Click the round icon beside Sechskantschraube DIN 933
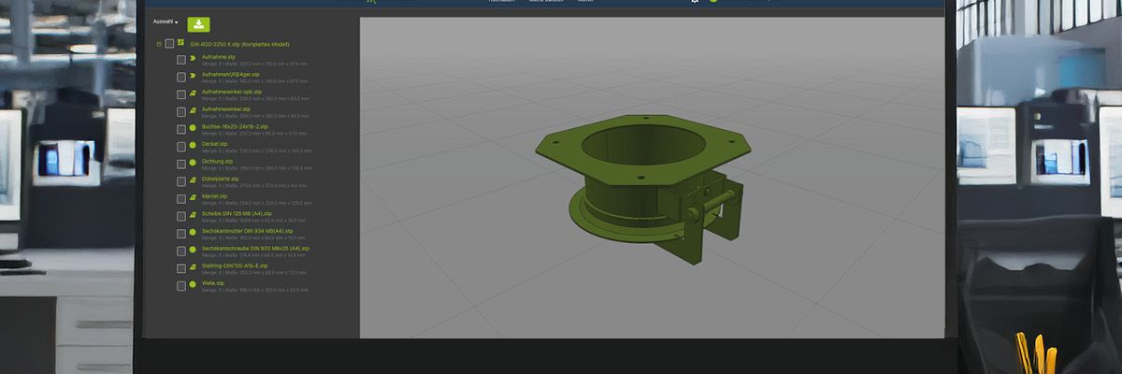 (x=193, y=250)
